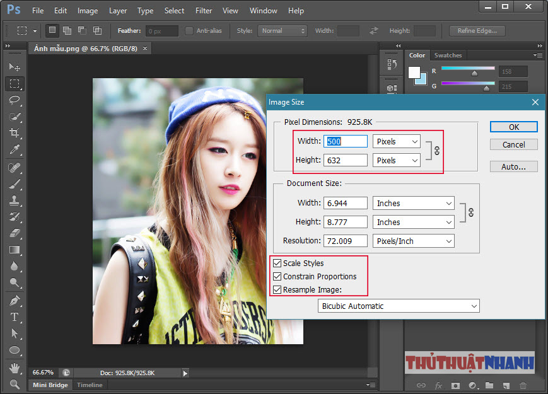Choose New selection mode in options bar

tap(52, 30)
